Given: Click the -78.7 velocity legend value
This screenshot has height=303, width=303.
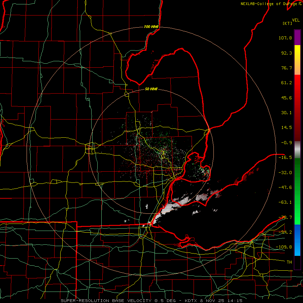Looking at the screenshot, I should pyautogui.click(x=285, y=217).
